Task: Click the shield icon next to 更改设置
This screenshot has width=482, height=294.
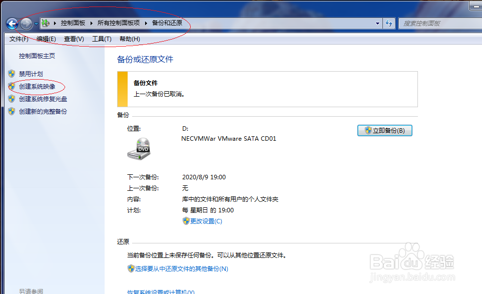Action: pyautogui.click(x=186, y=221)
